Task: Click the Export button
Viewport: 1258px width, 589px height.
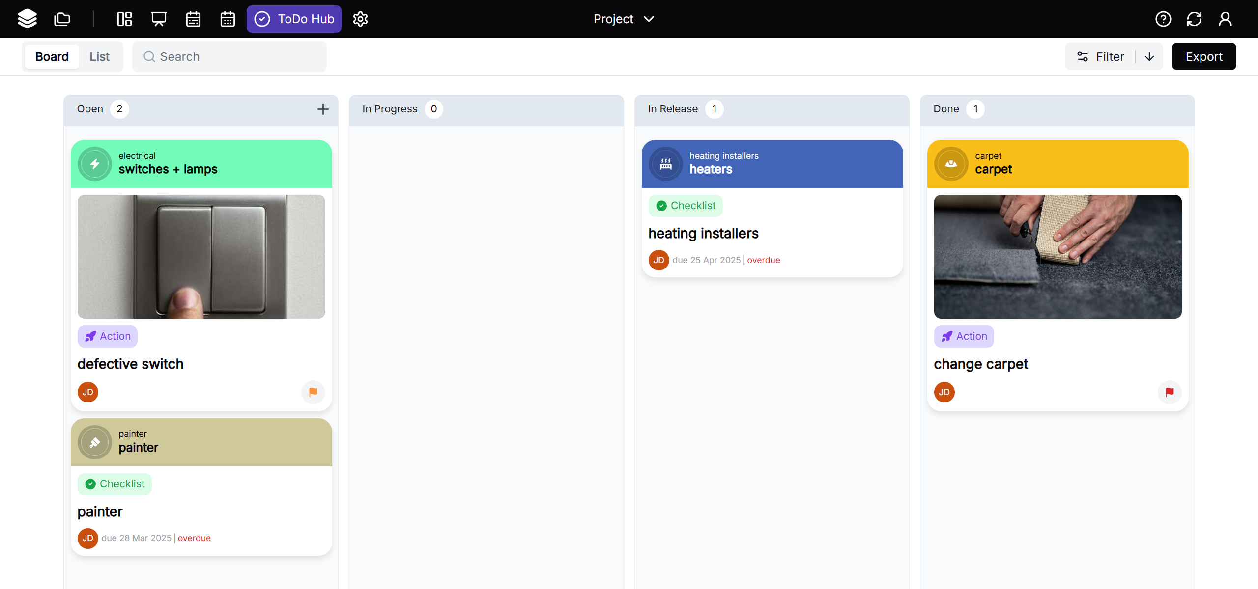Action: tap(1203, 56)
